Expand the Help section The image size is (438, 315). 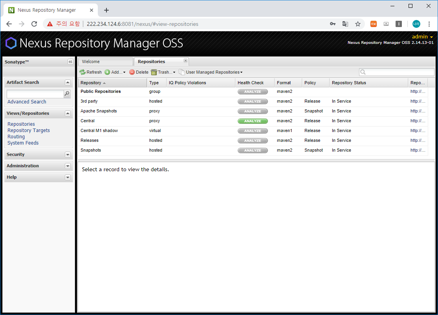[x=68, y=177]
